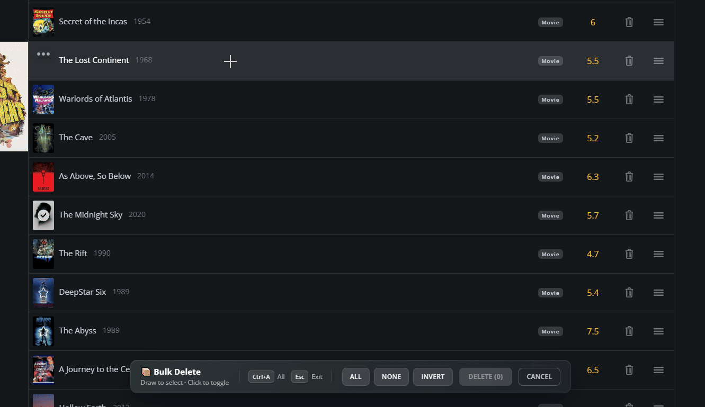Click Secret of the Incas poster thumbnail
The image size is (705, 407).
click(43, 22)
